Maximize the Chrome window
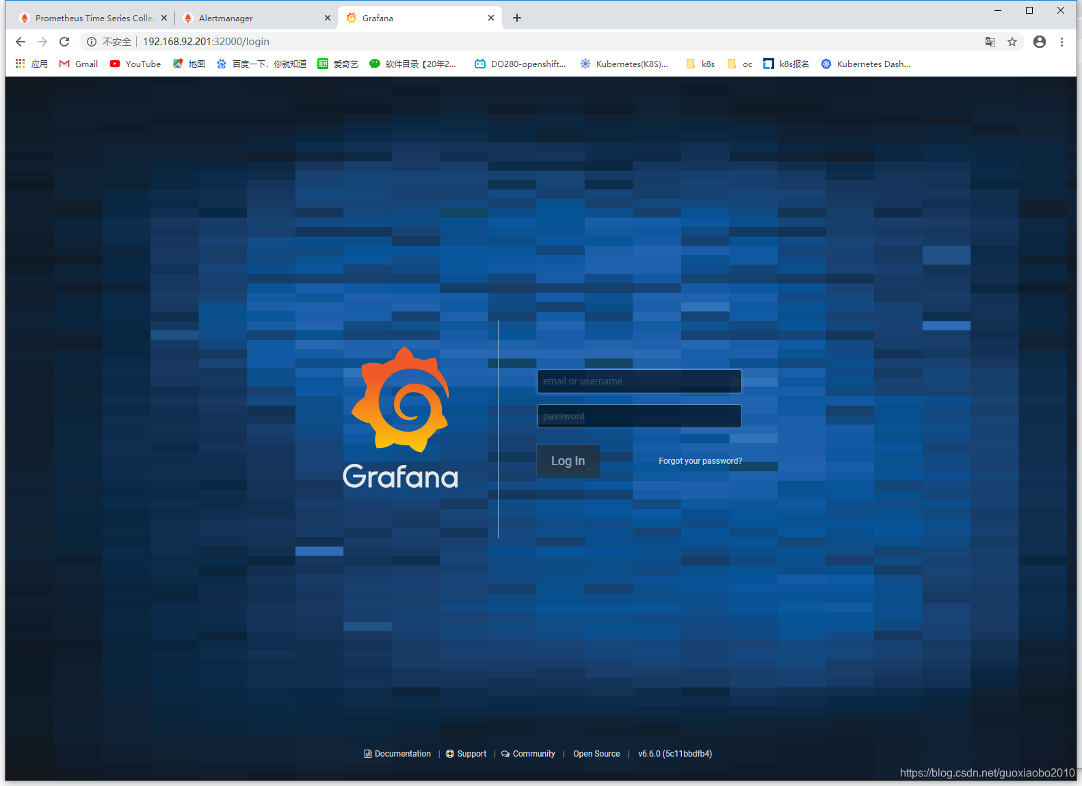The height and width of the screenshot is (786, 1082). click(x=1029, y=10)
